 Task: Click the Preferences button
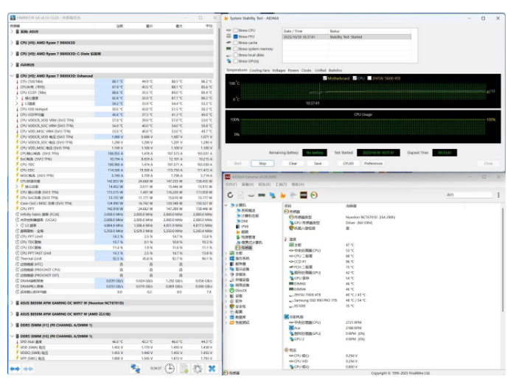pos(374,163)
